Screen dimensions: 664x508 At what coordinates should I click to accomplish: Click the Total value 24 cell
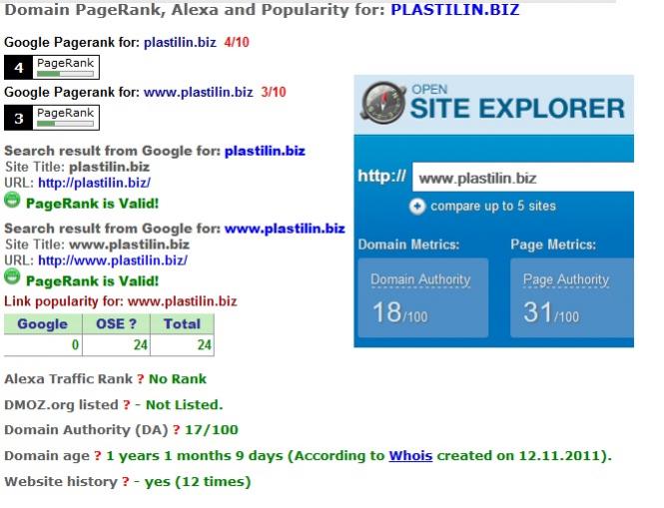click(182, 345)
